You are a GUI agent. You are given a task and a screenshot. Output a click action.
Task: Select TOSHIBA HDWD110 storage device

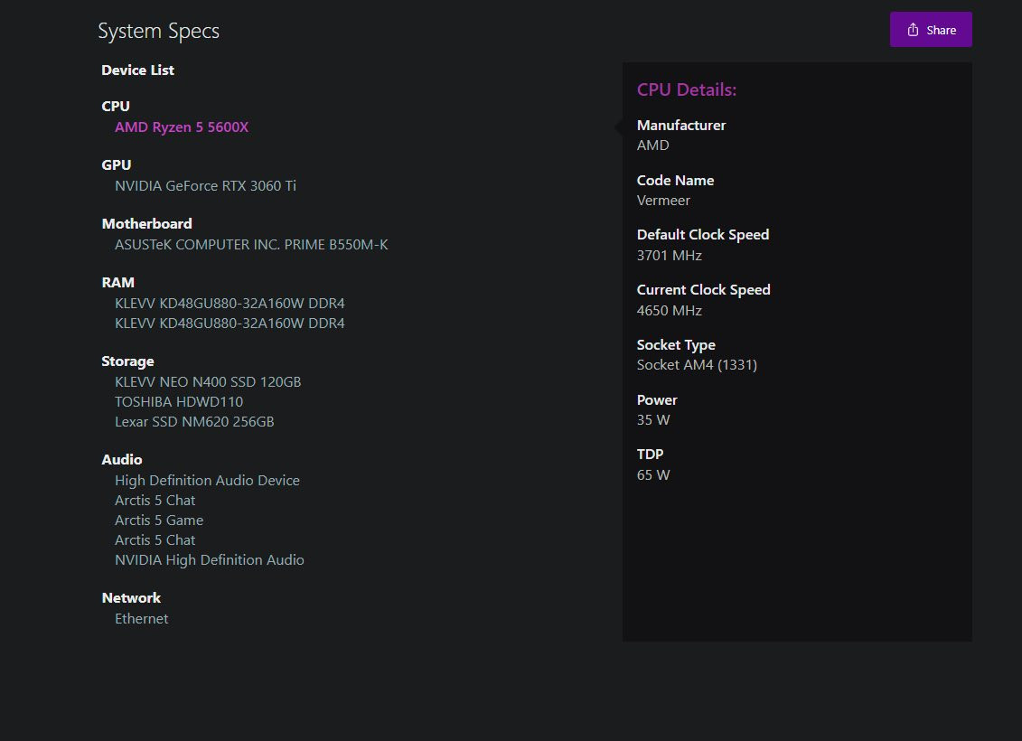point(179,402)
